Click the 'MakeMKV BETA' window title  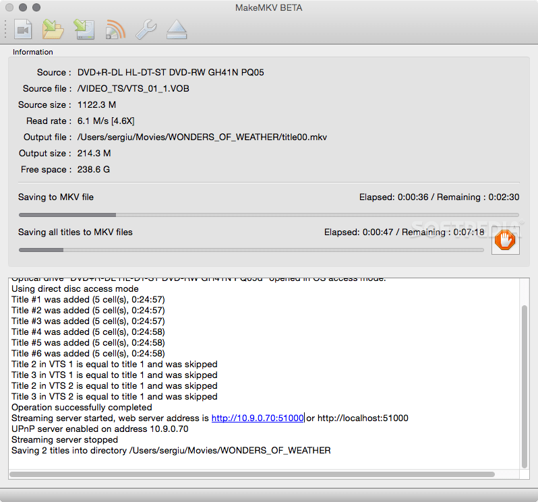tap(268, 7)
